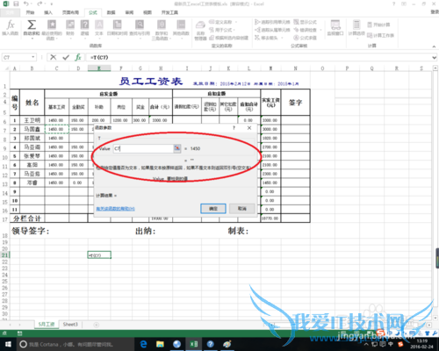Open the Logical (逻辑) function library

pyautogui.click(x=85, y=28)
